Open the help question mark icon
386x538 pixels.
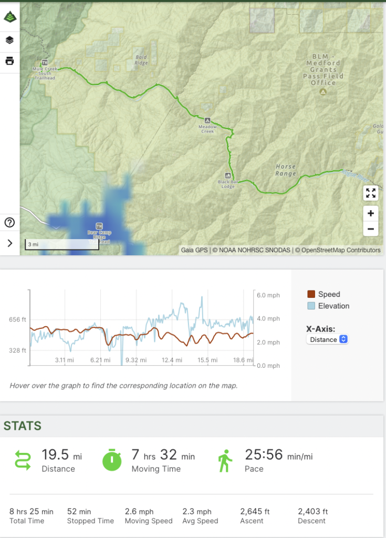9,222
